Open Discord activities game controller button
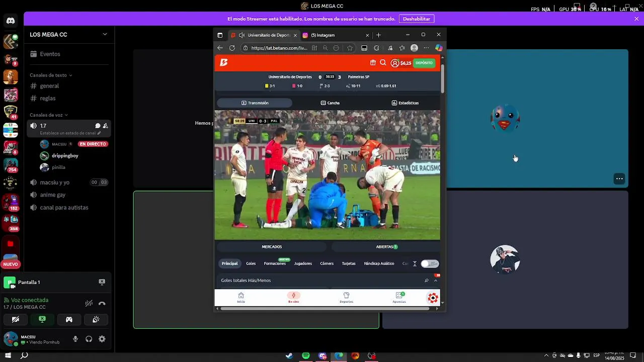This screenshot has width=644, height=362. tap(69, 319)
